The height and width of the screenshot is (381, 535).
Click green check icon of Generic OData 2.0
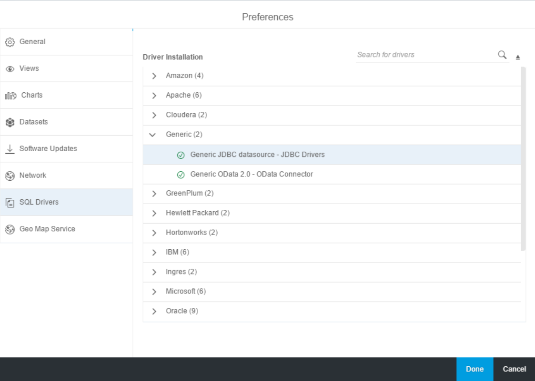181,175
